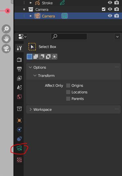Uncheck the Camera collection exclude checkbox
The height and width of the screenshot is (176, 122).
[x=104, y=9]
